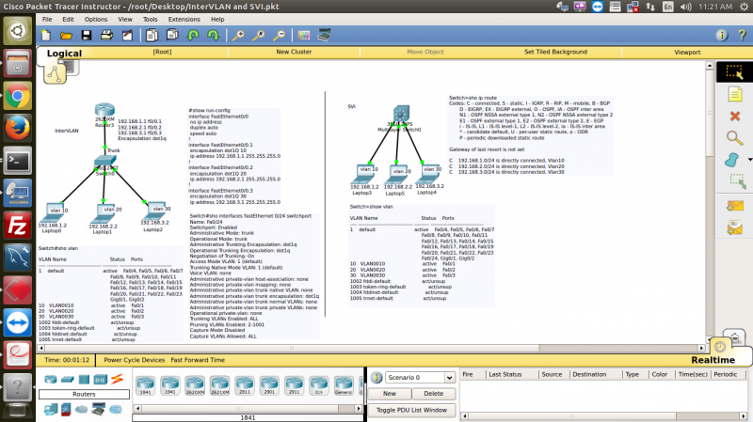Screen dimensions: 753x422
Task: Open the View menu
Action: [125, 19]
